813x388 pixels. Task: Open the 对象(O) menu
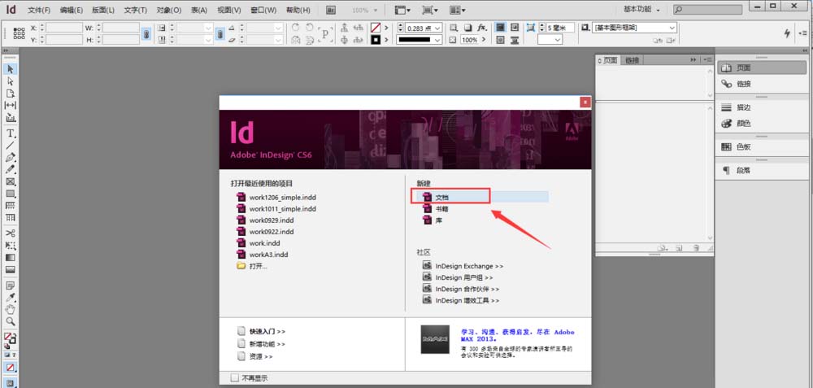(x=168, y=10)
